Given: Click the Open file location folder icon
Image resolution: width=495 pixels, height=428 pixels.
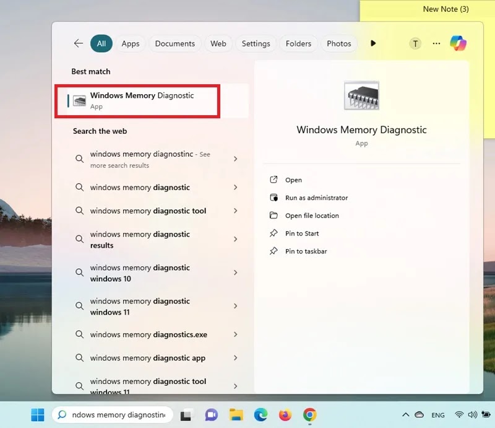Looking at the screenshot, I should pos(273,216).
